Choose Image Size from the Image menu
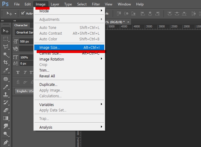Viewport: 201px width, 147px height. point(69,47)
